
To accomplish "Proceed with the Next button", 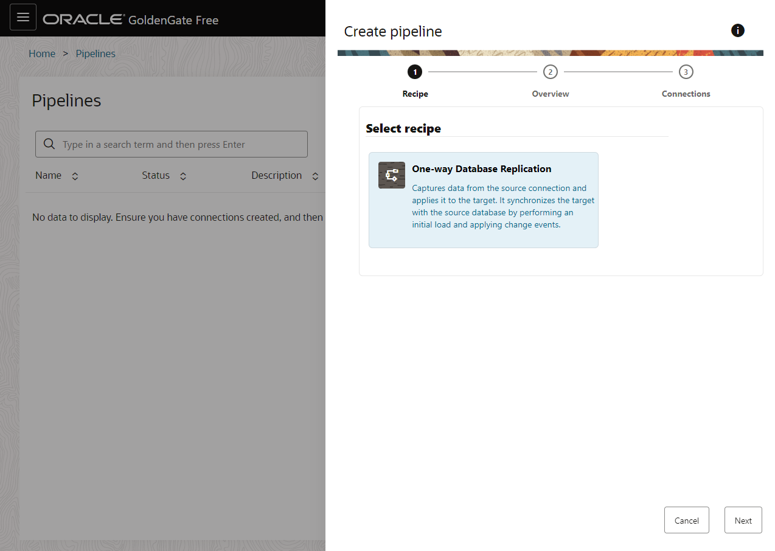I will coord(743,520).
